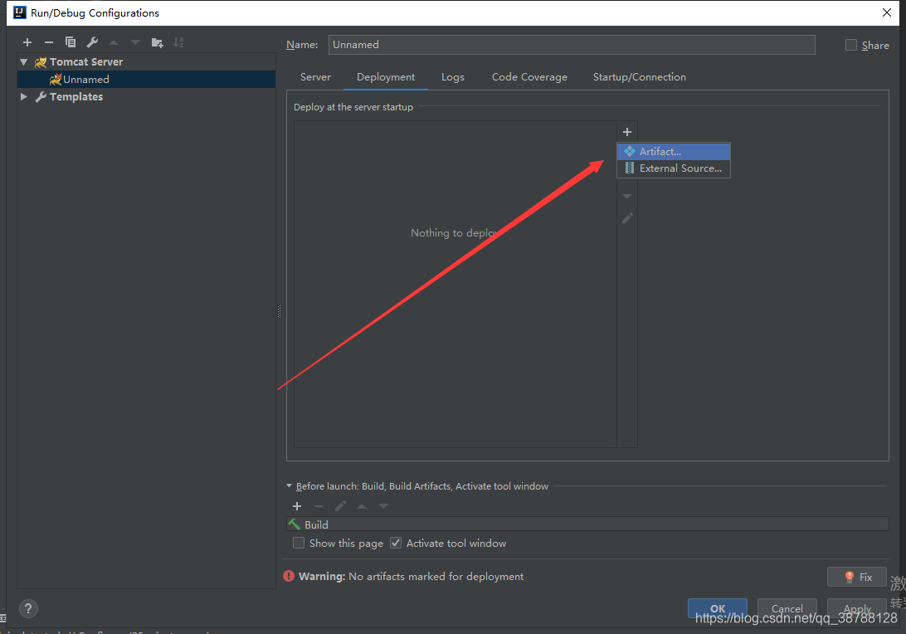Open the wrench icon for editing templates
The height and width of the screenshot is (634, 906).
pyautogui.click(x=92, y=42)
